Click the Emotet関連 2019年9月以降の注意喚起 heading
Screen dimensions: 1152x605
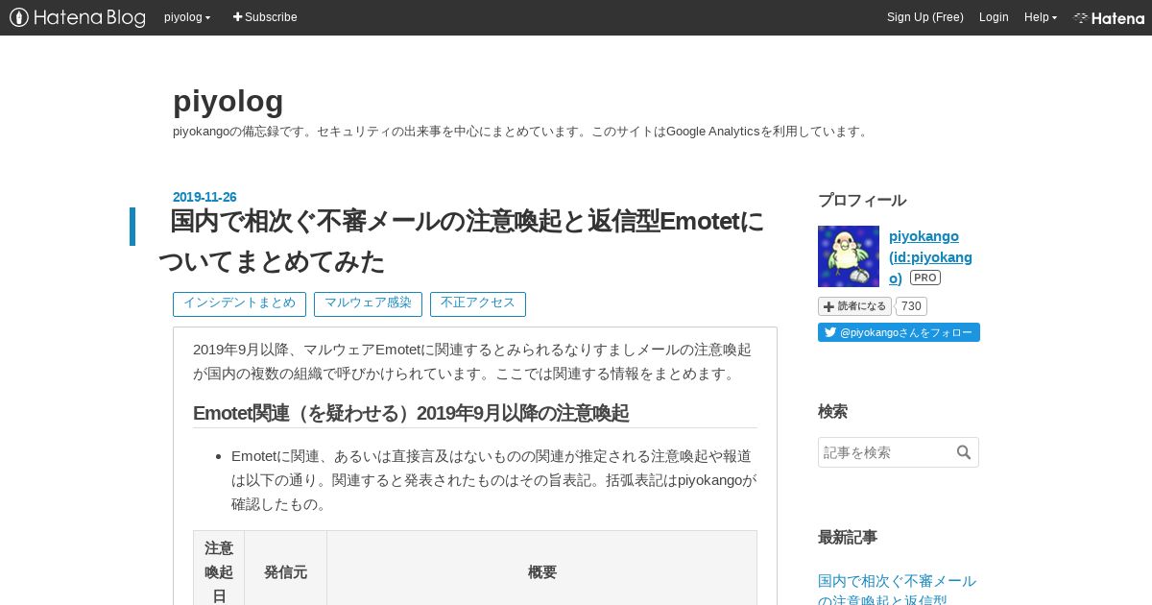411,413
